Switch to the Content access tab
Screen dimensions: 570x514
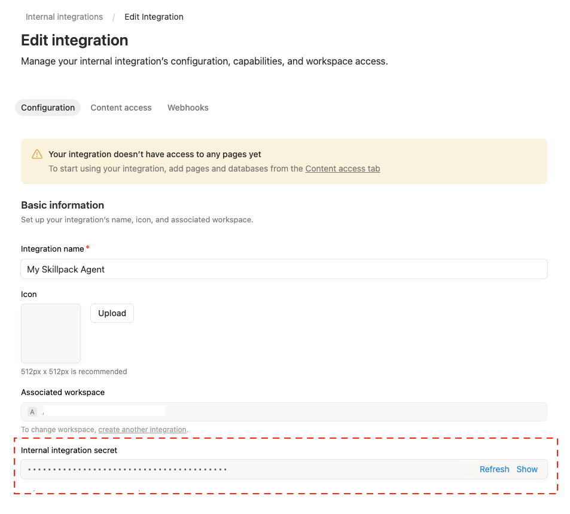[x=121, y=108]
